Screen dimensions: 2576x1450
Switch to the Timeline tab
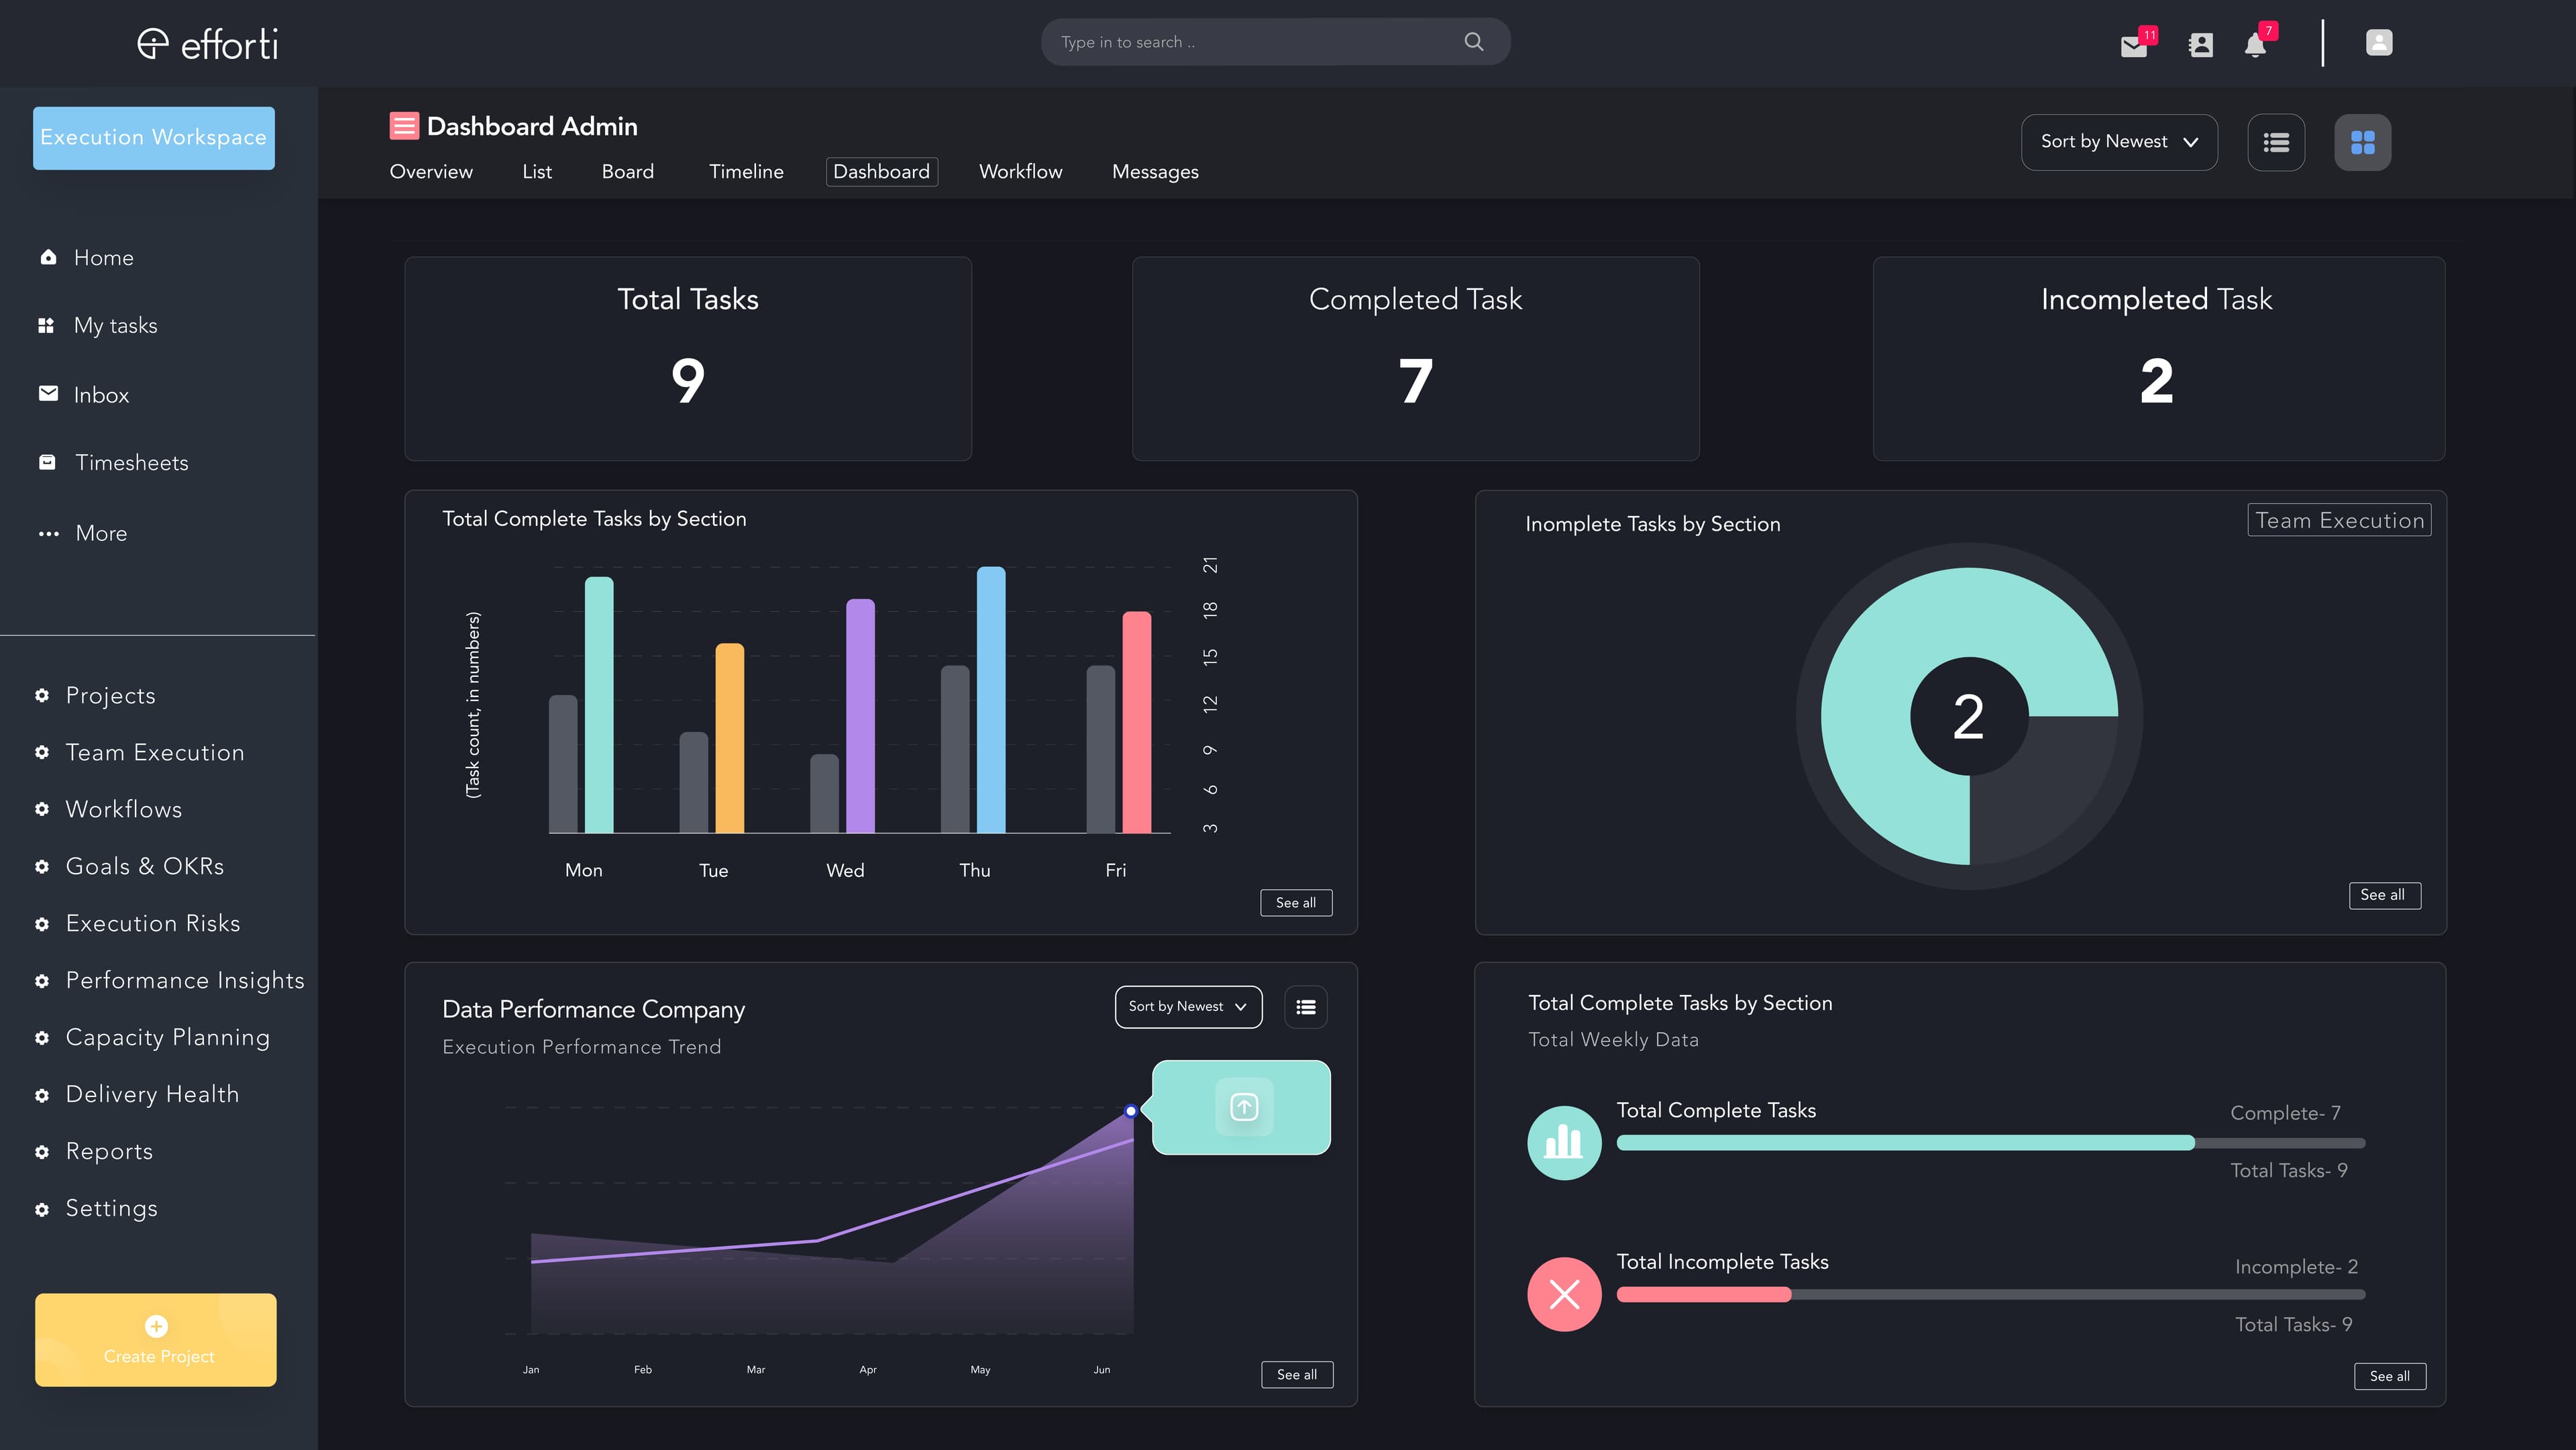746,172
